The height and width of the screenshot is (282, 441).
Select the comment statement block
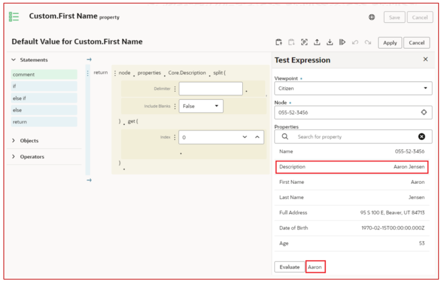point(44,75)
